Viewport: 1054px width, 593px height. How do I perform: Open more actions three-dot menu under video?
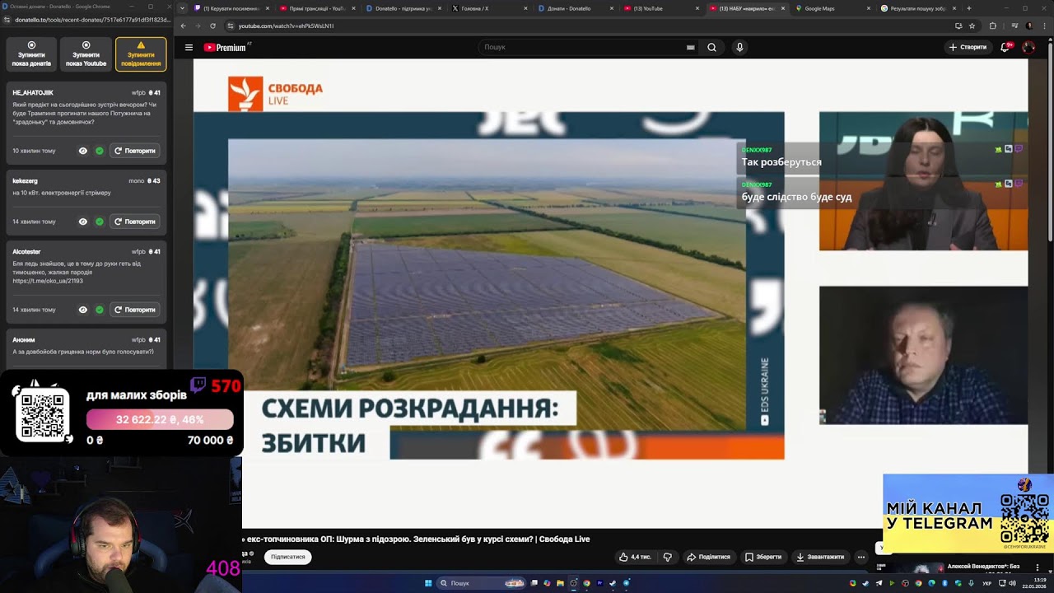860,557
